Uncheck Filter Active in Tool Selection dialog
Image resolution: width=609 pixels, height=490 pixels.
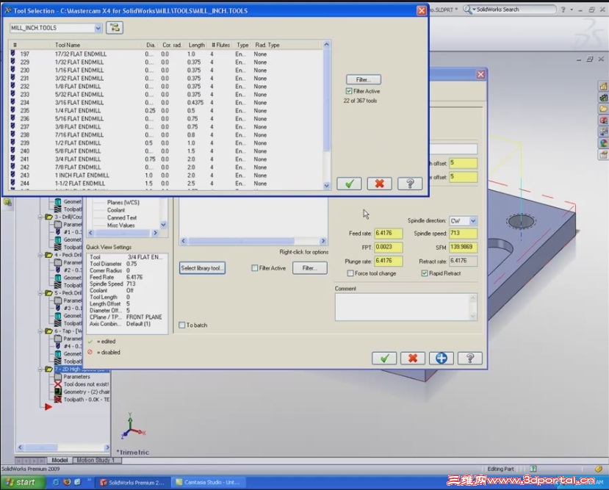coord(349,91)
